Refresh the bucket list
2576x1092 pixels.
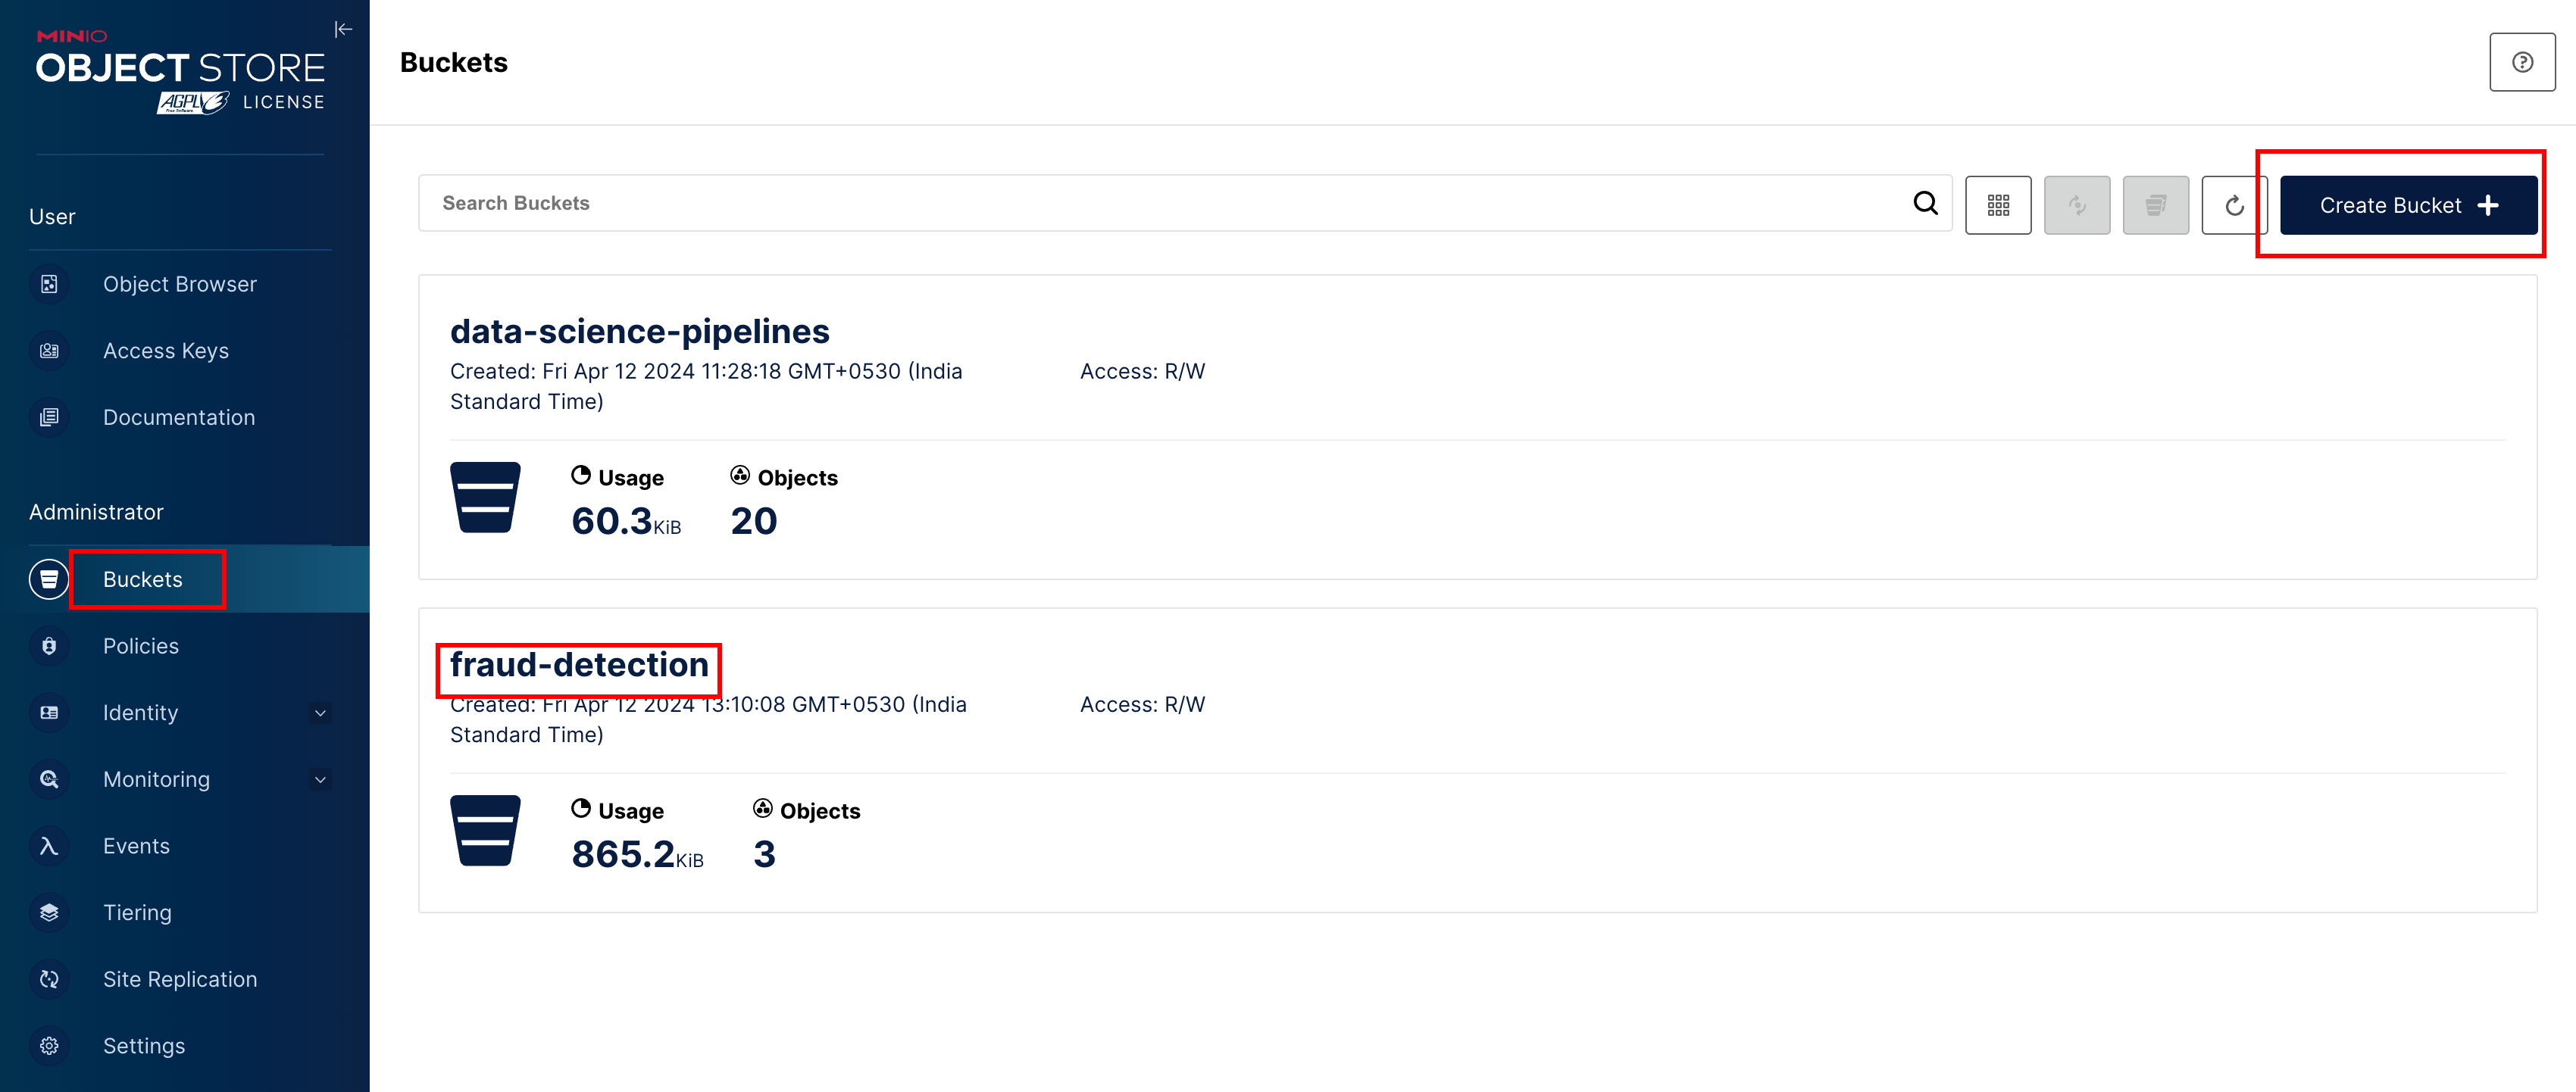(2234, 204)
